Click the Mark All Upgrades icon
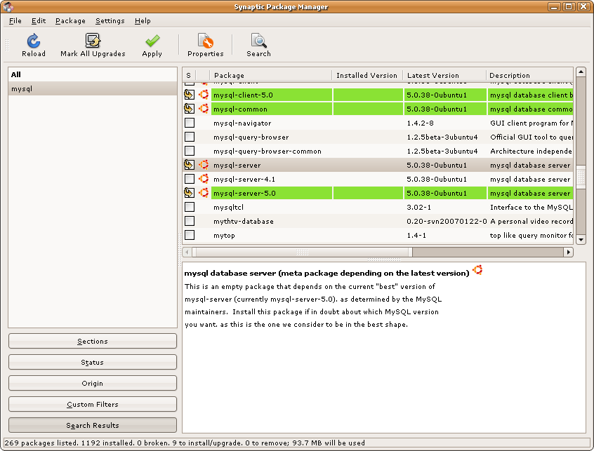This screenshot has width=594, height=451. coord(93,41)
